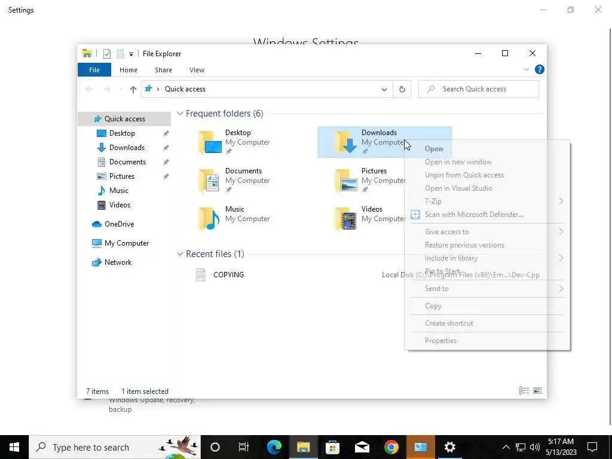Go up one level with the up arrow

(x=133, y=90)
